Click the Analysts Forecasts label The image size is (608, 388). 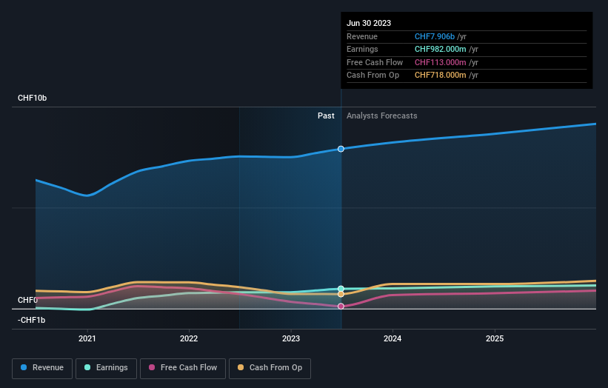(x=382, y=116)
